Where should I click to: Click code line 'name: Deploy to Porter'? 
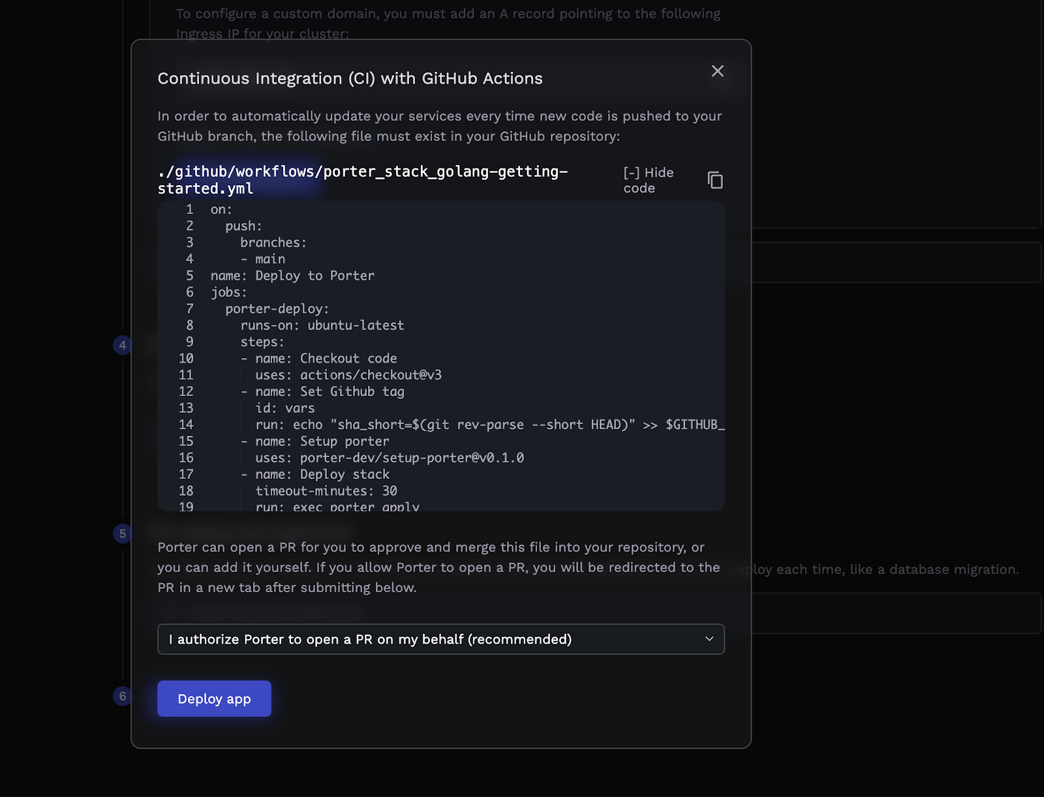292,276
